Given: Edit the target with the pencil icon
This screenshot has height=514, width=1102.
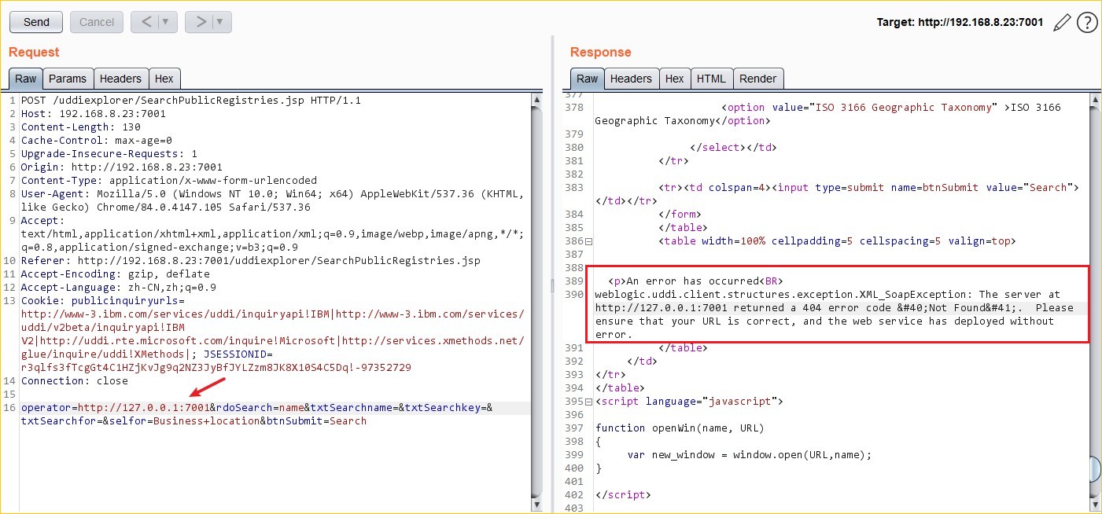Looking at the screenshot, I should (1062, 23).
